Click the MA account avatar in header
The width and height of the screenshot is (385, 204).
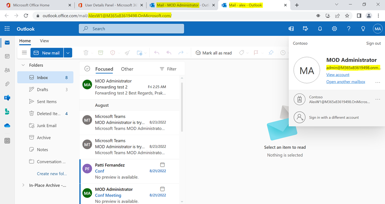[377, 29]
